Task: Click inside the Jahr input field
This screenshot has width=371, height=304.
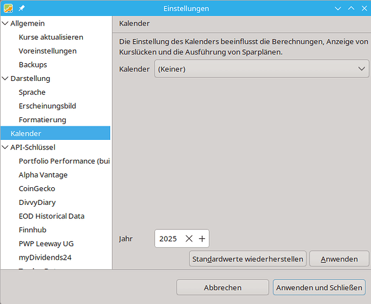Action: click(168, 239)
